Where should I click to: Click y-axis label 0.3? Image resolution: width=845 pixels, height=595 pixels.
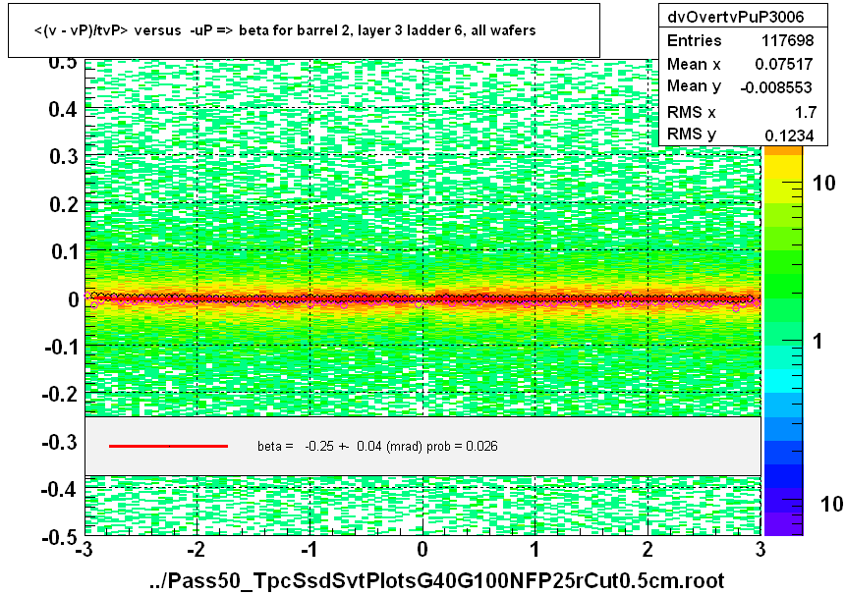pyautogui.click(x=64, y=157)
